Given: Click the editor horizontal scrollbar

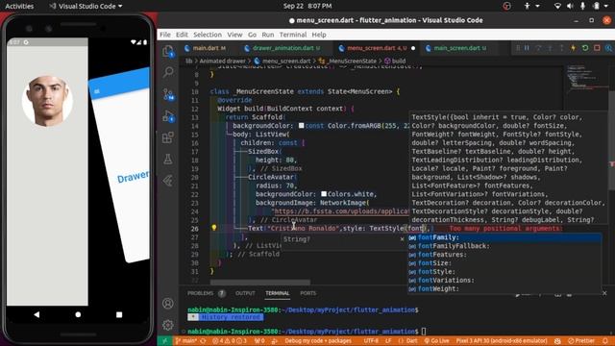Looking at the screenshot, I should tap(260, 282).
